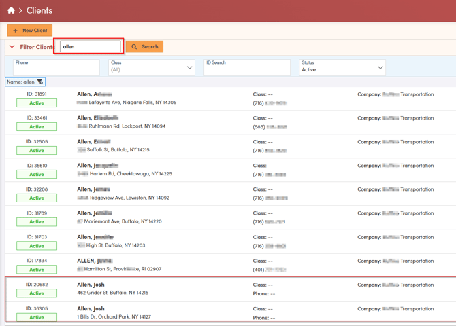This screenshot has width=456, height=326.
Task: Click into the ID Search field
Action: click(x=246, y=68)
